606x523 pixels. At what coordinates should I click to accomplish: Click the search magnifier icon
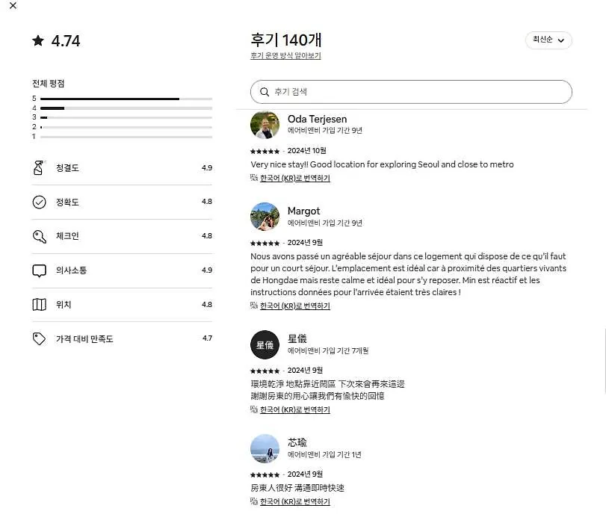[x=265, y=92]
